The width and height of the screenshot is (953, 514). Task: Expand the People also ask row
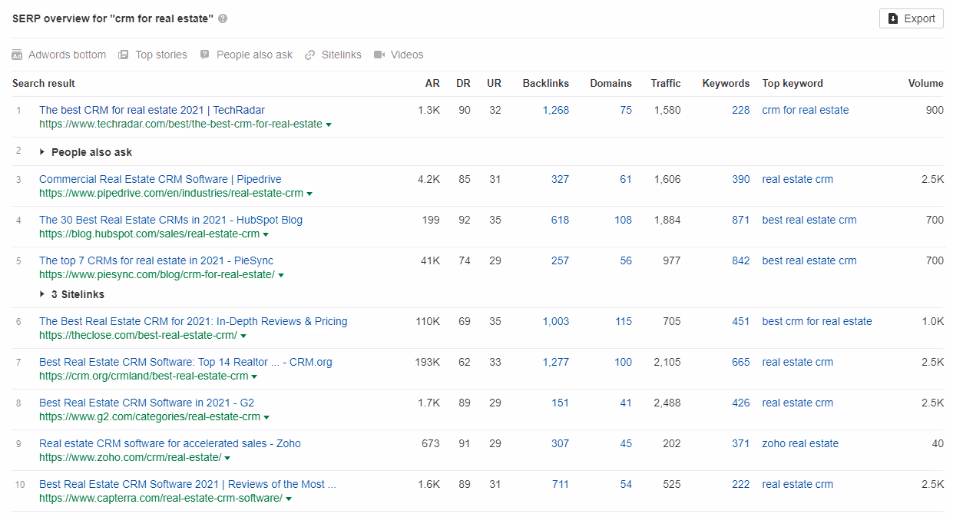(x=85, y=152)
